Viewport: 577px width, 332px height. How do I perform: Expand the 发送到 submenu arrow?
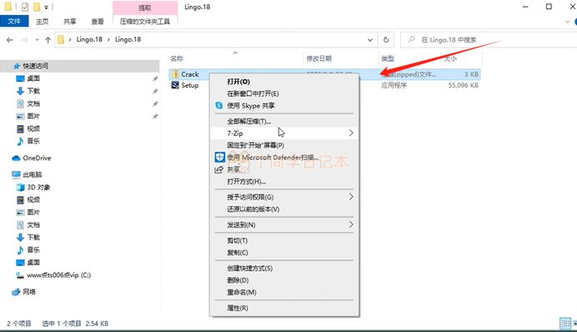point(351,224)
